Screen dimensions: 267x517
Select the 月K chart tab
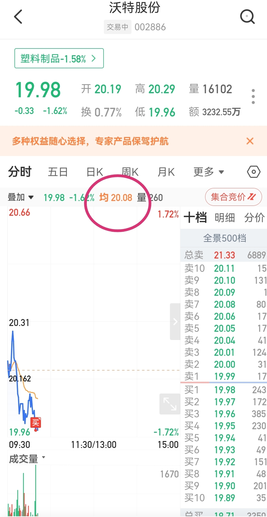(x=166, y=172)
